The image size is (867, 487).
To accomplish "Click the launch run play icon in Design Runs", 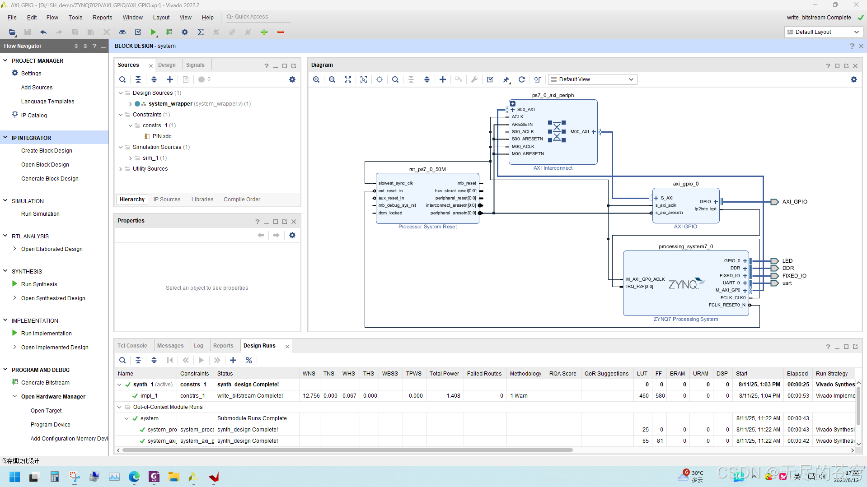I will point(202,360).
